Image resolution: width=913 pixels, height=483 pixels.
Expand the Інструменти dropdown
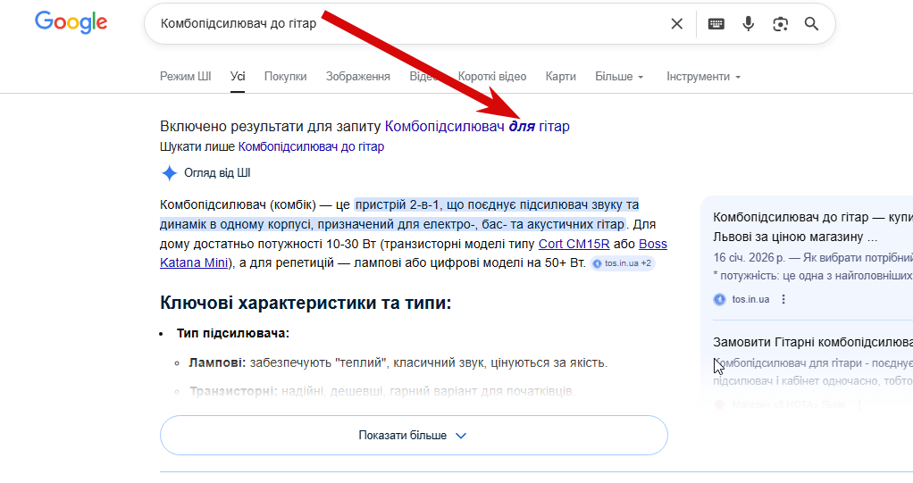[703, 76]
